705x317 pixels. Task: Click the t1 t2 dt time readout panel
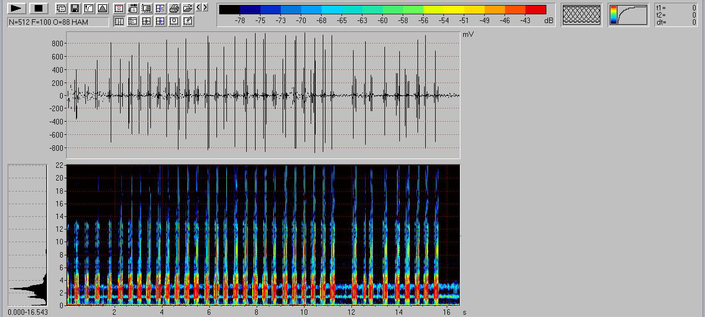pyautogui.click(x=677, y=15)
